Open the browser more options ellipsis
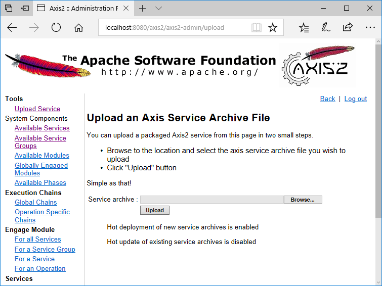Screen dimensions: 382x286 [x=370, y=27]
